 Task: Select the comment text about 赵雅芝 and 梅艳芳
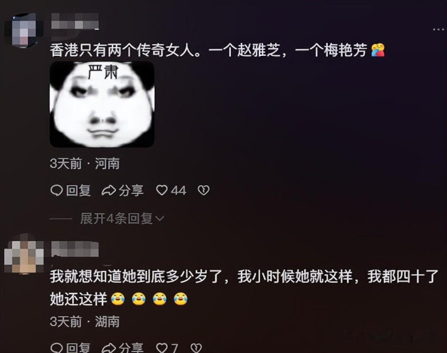209,50
